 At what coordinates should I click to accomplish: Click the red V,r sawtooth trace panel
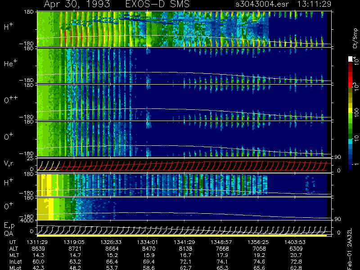[184, 165]
